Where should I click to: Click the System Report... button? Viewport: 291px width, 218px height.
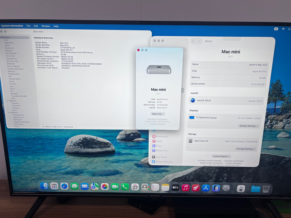tap(221, 156)
